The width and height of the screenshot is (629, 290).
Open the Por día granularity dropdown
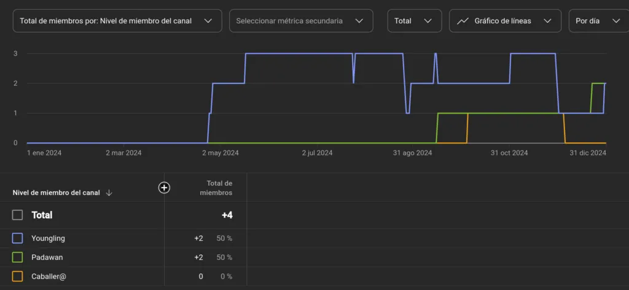click(x=598, y=21)
